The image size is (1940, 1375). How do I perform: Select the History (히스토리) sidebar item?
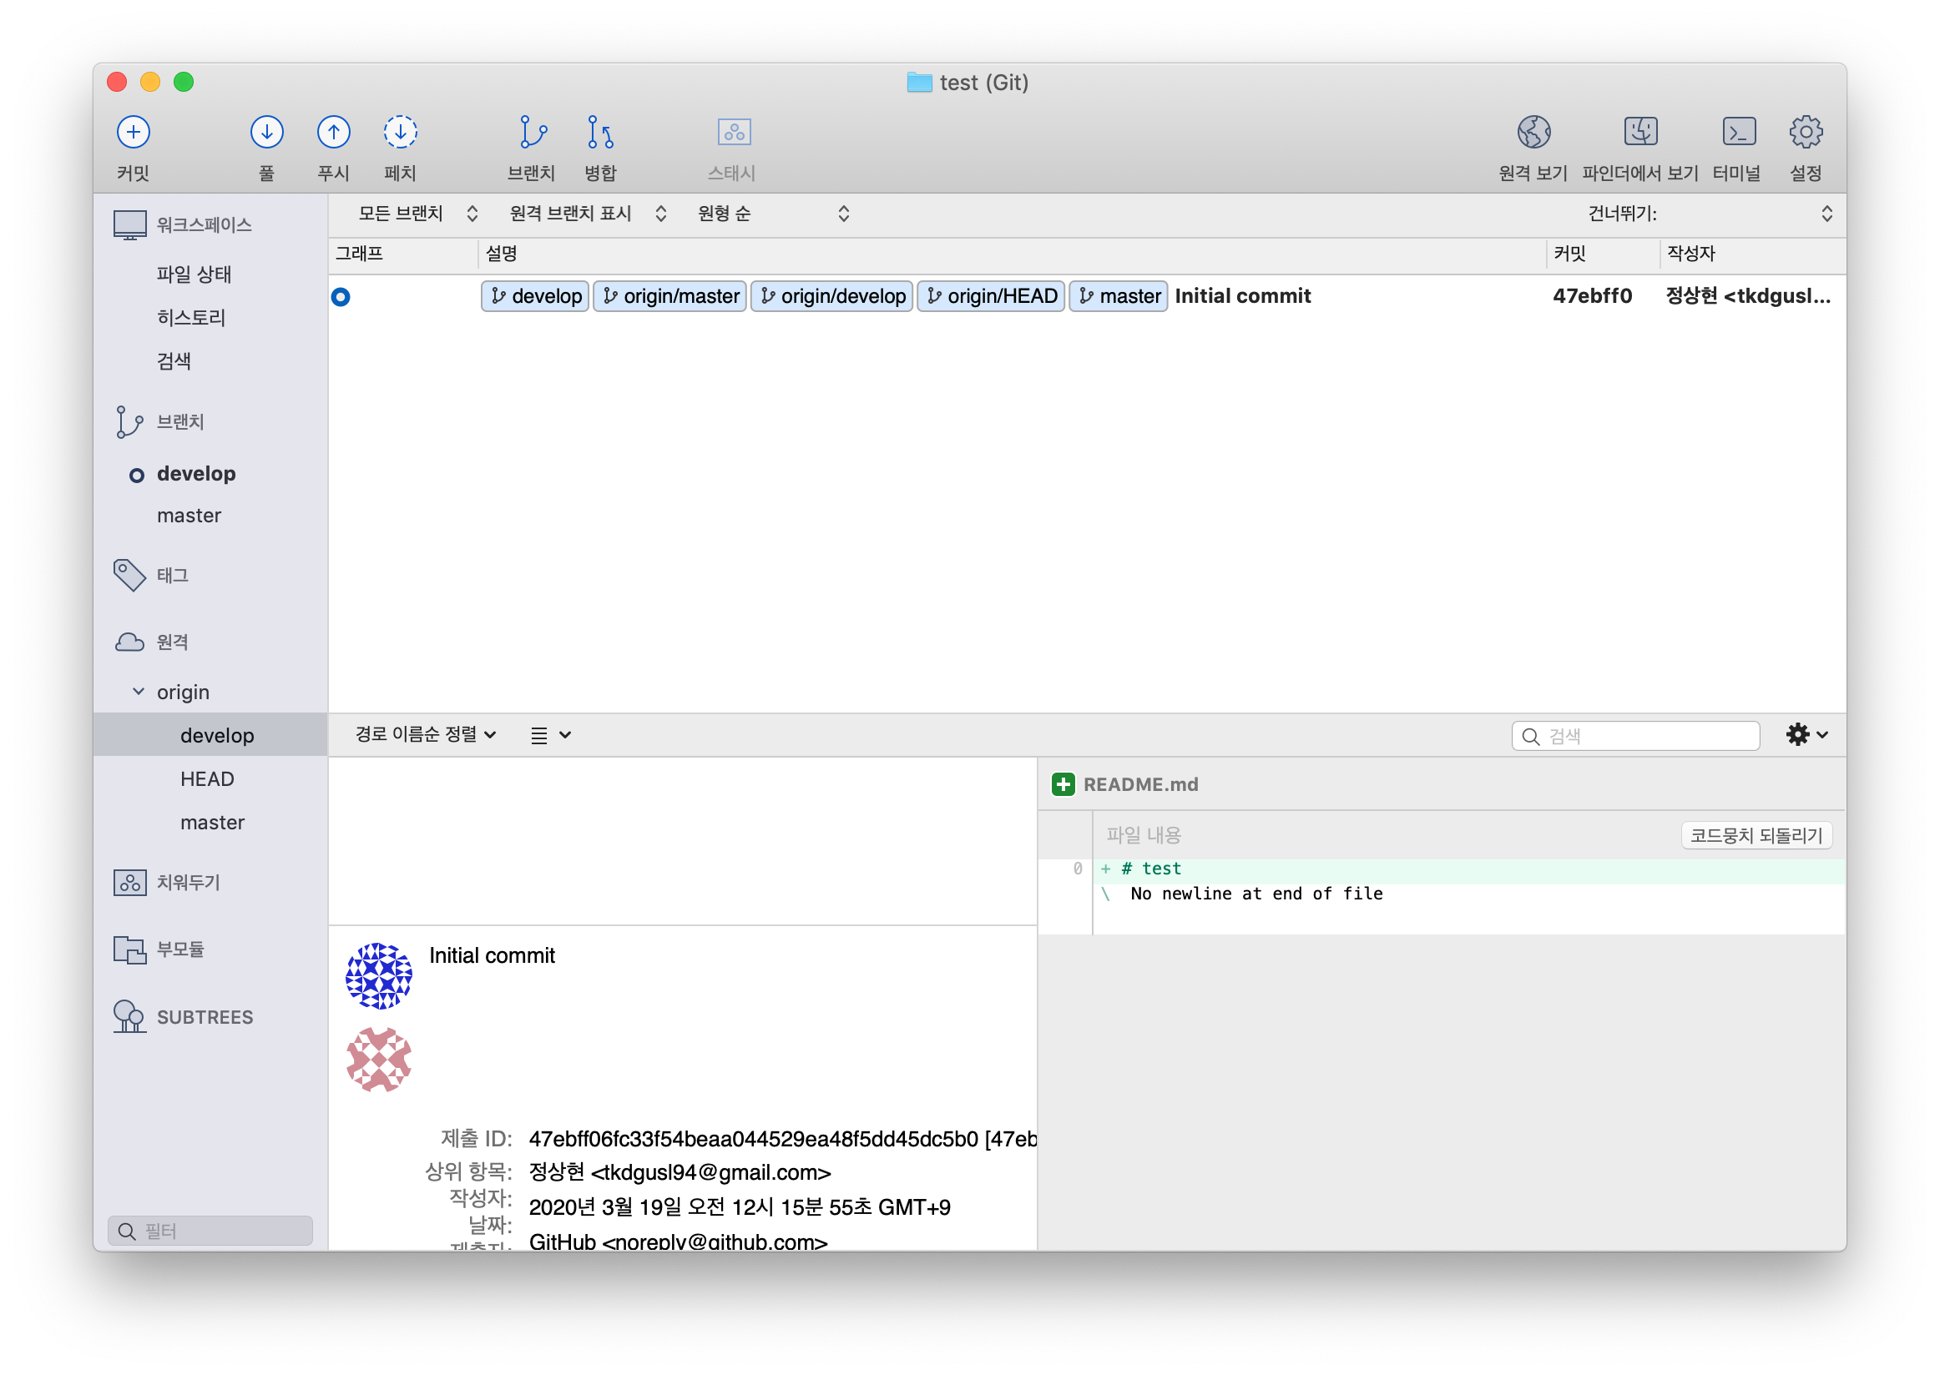coord(191,318)
